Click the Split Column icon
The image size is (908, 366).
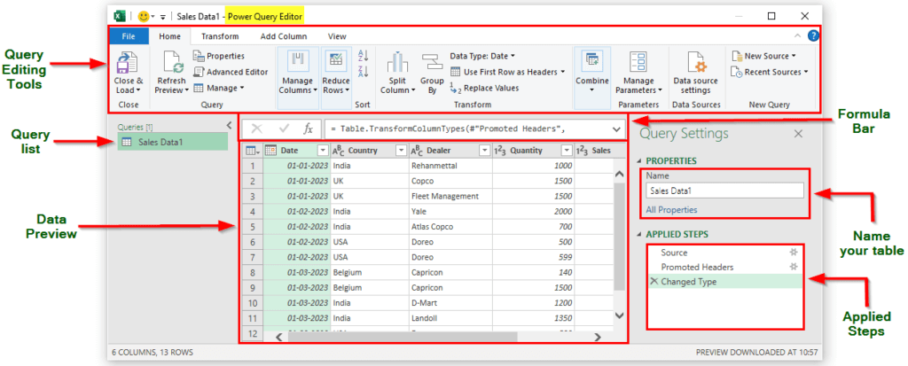point(395,64)
